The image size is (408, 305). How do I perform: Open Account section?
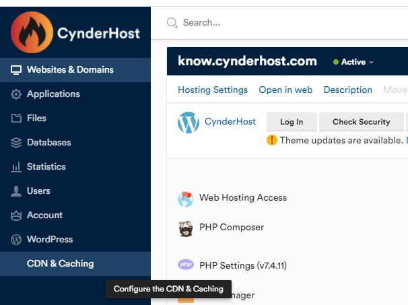pyautogui.click(x=75, y=215)
